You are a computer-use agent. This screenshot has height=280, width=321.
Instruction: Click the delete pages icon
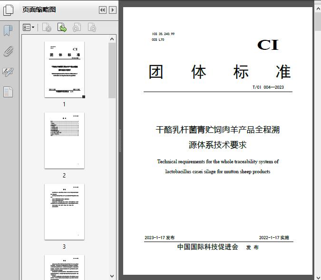point(47,28)
